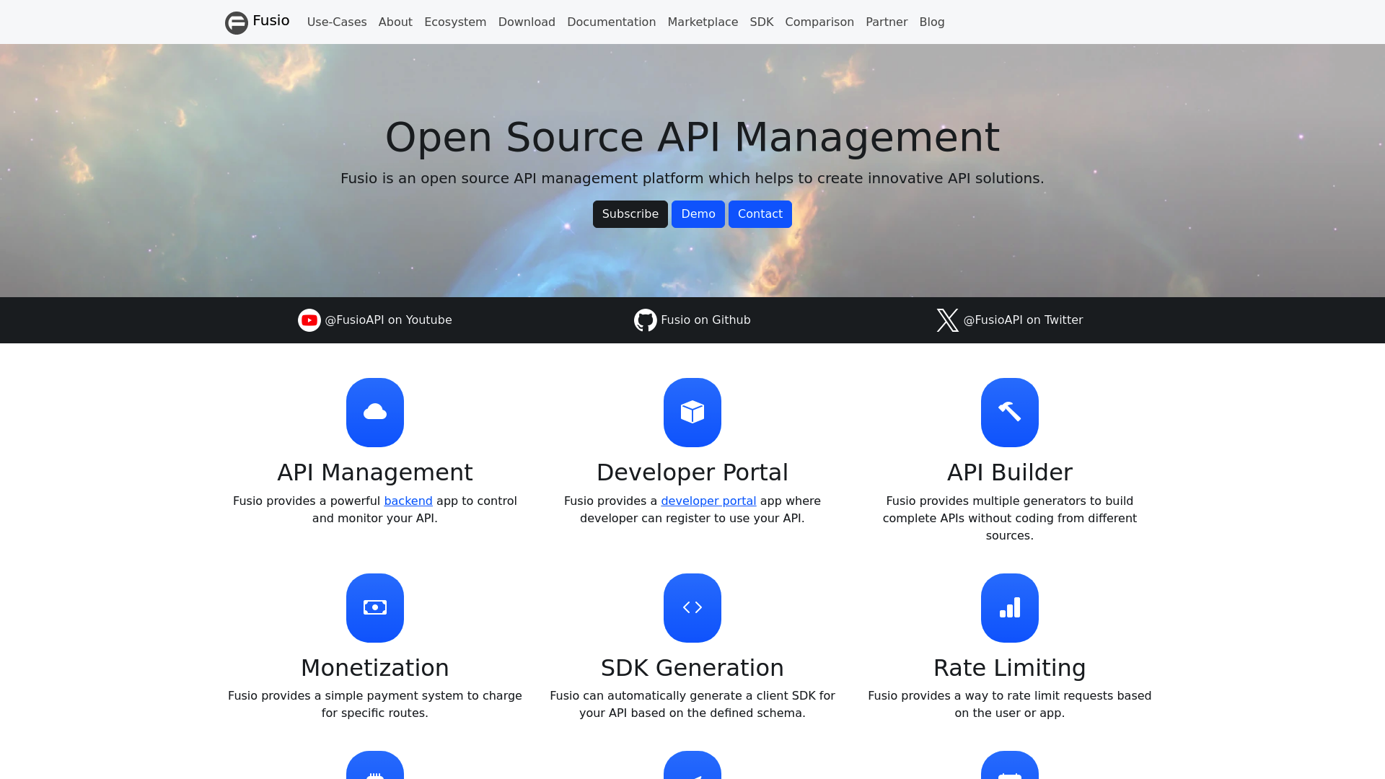Viewport: 1385px width, 779px height.
Task: Click the Contact button
Action: 760,214
